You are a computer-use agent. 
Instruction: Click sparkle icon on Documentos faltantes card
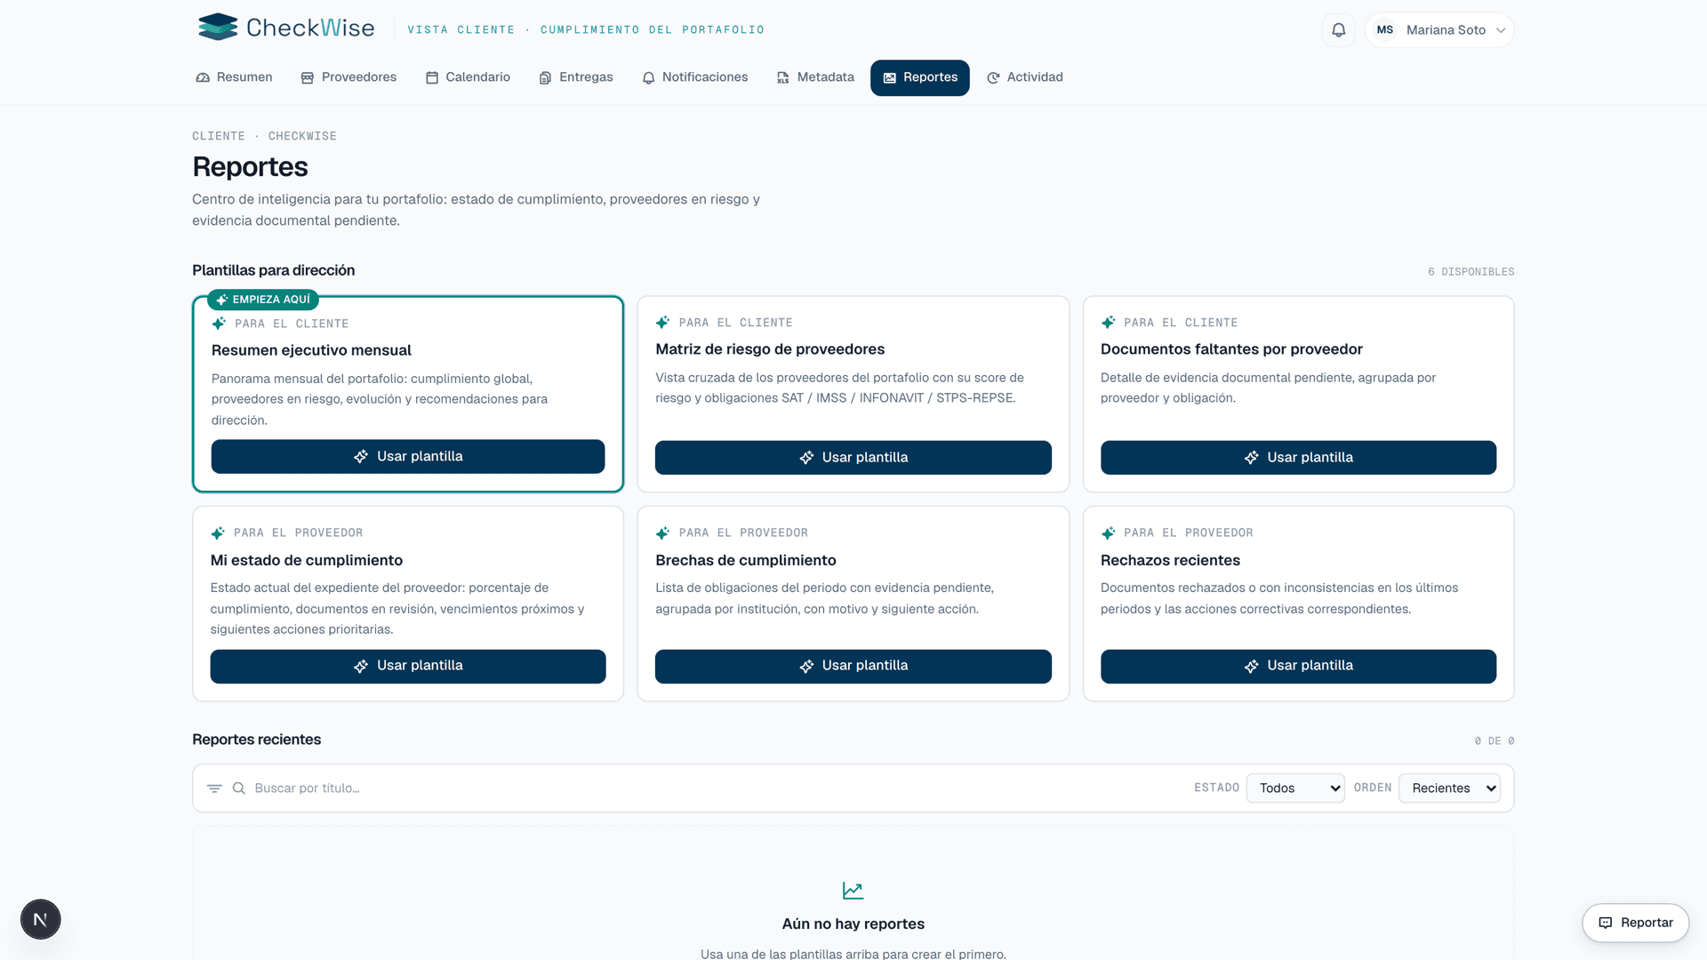coord(1108,323)
